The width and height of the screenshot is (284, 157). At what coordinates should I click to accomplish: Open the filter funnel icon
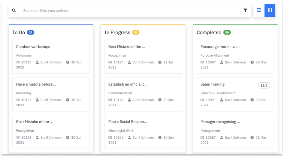tap(245, 11)
